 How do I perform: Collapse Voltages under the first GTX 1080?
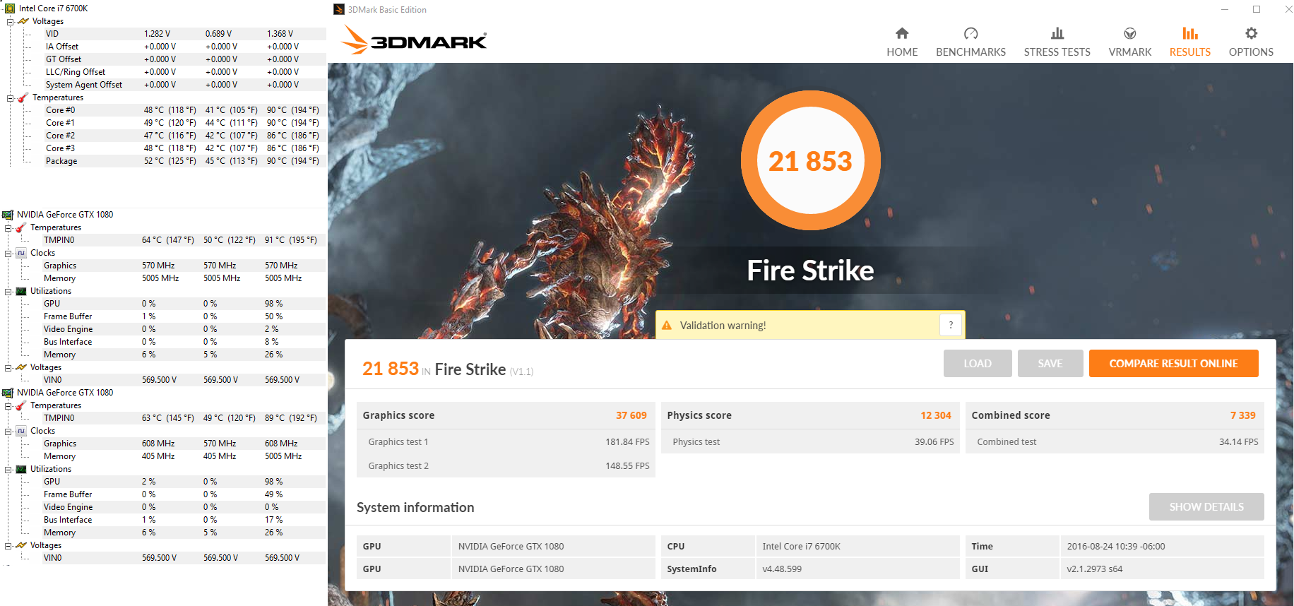coord(8,367)
